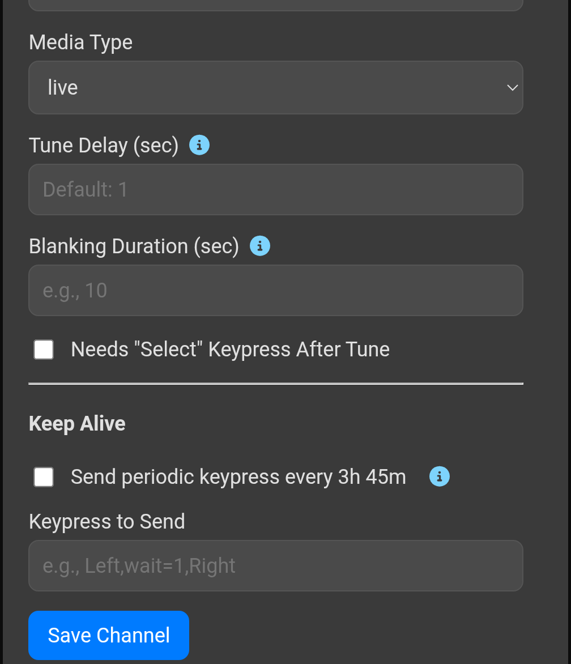Focus the Tune Delay input field
This screenshot has width=571, height=664.
click(275, 190)
